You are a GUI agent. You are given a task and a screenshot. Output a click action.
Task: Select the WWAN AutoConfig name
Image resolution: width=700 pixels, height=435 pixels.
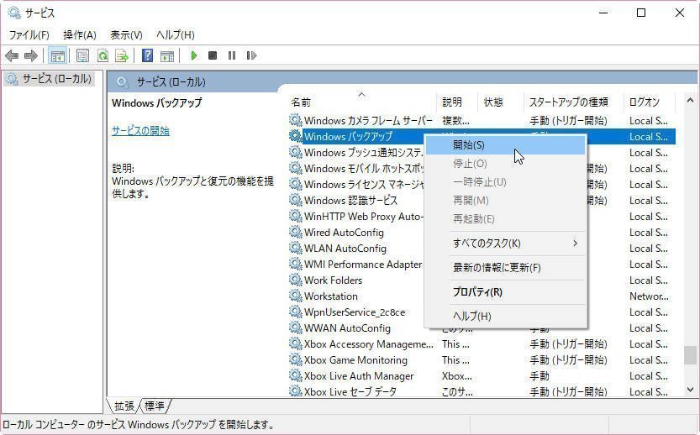[x=347, y=328]
